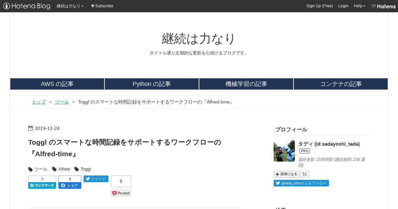Open the article title Toggl のスマートな時間記録
The height and width of the screenshot is (209, 398).
pyautogui.click(x=125, y=148)
